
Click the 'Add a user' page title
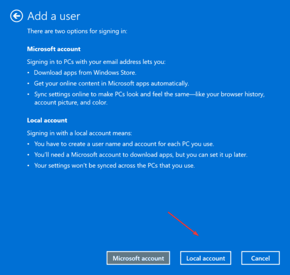coord(53,16)
